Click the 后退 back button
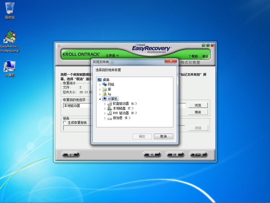The height and width of the screenshot is (203, 270). coord(175,154)
